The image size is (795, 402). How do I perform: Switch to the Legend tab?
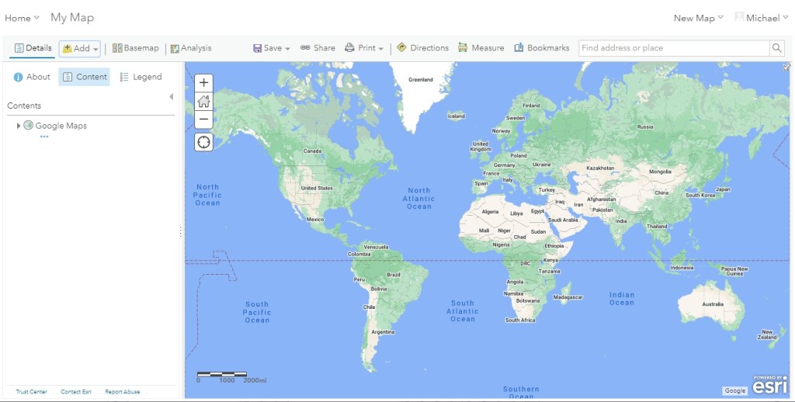point(141,77)
